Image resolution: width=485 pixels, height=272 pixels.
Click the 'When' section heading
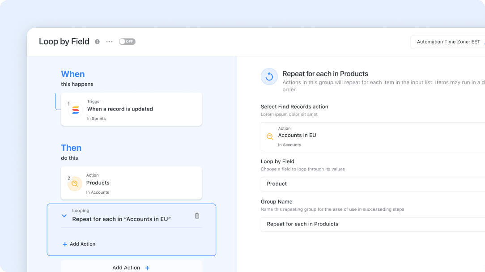click(x=72, y=74)
